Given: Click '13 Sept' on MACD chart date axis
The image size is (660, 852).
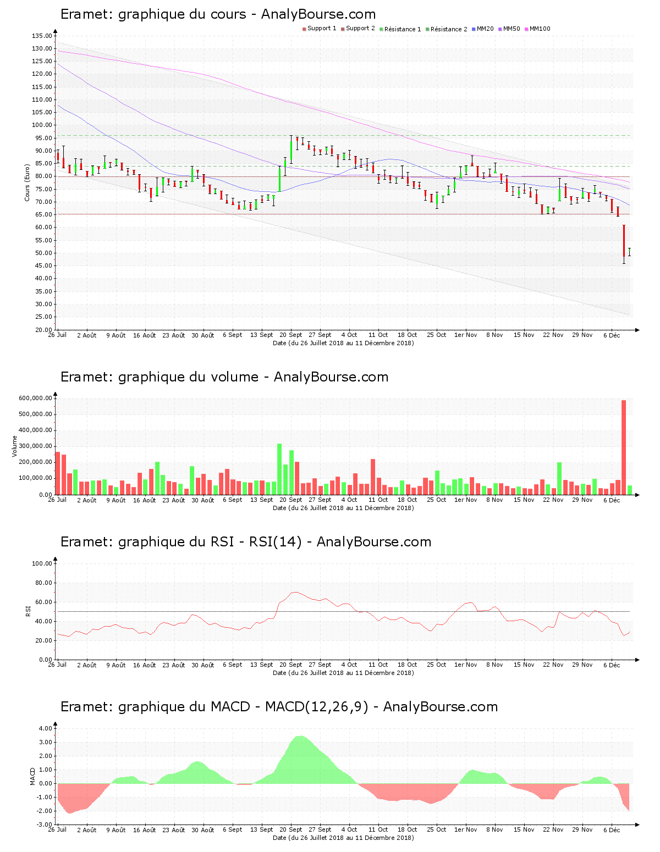Looking at the screenshot, I should coord(262,829).
